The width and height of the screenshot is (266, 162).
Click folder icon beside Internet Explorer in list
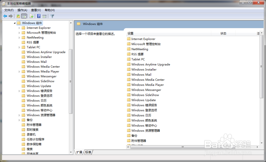129,39
